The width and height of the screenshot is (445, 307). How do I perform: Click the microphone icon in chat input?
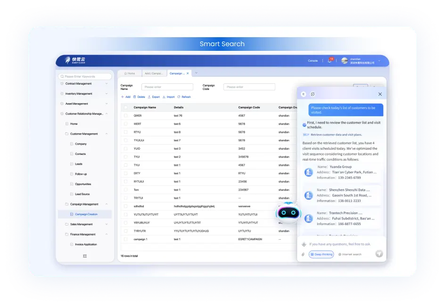point(304,244)
